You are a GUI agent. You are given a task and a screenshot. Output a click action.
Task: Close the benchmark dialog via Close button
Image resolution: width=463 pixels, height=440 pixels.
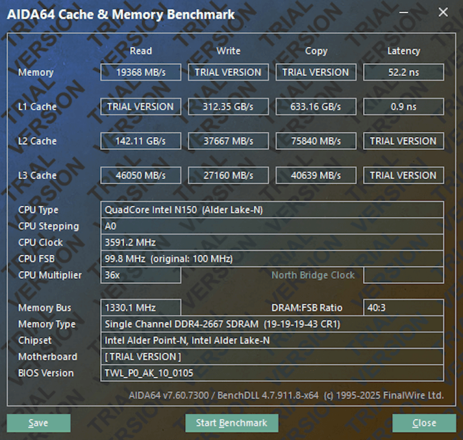click(x=424, y=423)
